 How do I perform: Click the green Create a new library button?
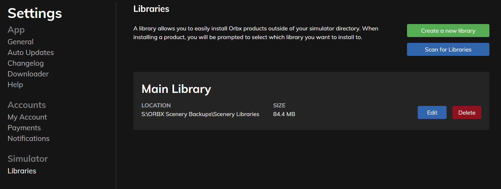448,31
